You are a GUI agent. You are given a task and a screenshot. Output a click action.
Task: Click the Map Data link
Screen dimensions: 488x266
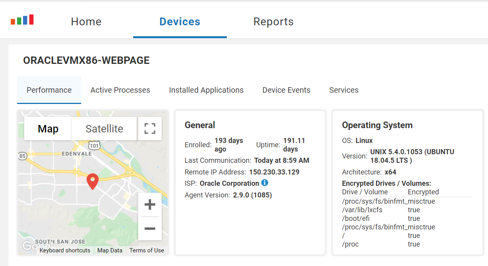click(x=110, y=250)
